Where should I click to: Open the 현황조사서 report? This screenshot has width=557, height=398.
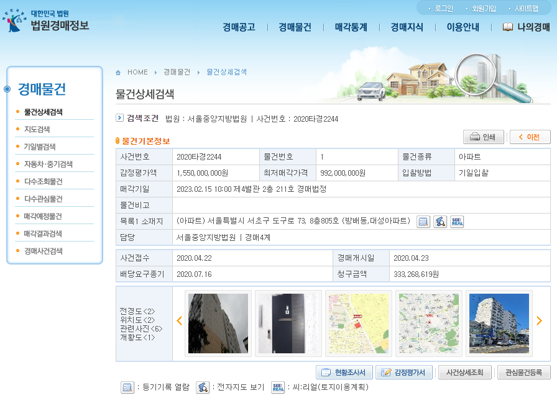pos(344,373)
